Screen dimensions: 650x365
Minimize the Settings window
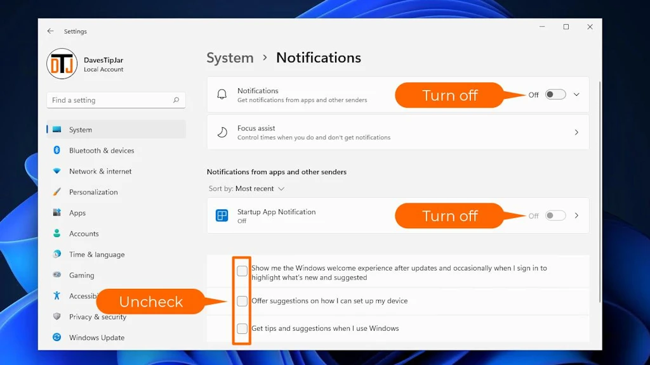(542, 27)
